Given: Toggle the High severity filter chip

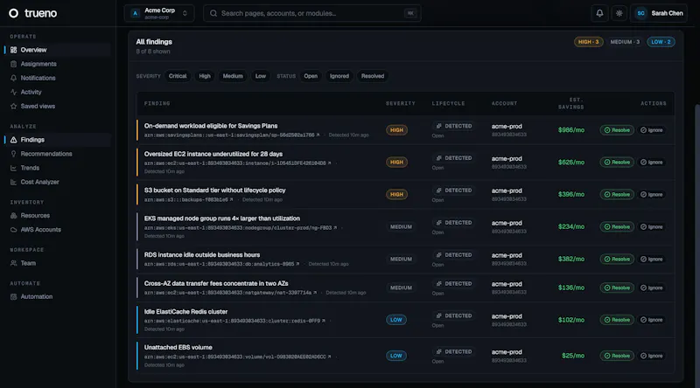Looking at the screenshot, I should pyautogui.click(x=205, y=76).
